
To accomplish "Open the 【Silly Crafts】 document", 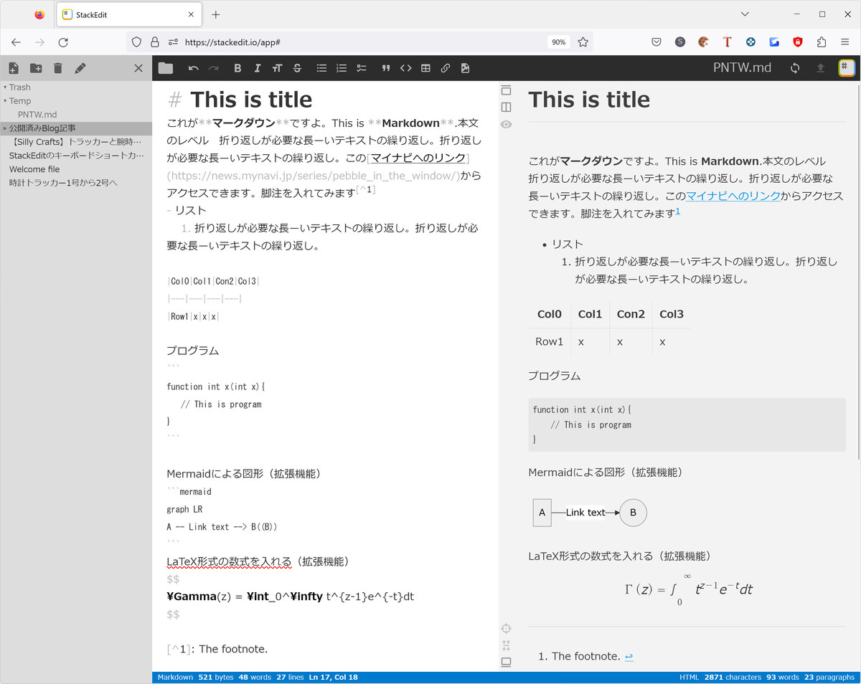I will [x=76, y=142].
